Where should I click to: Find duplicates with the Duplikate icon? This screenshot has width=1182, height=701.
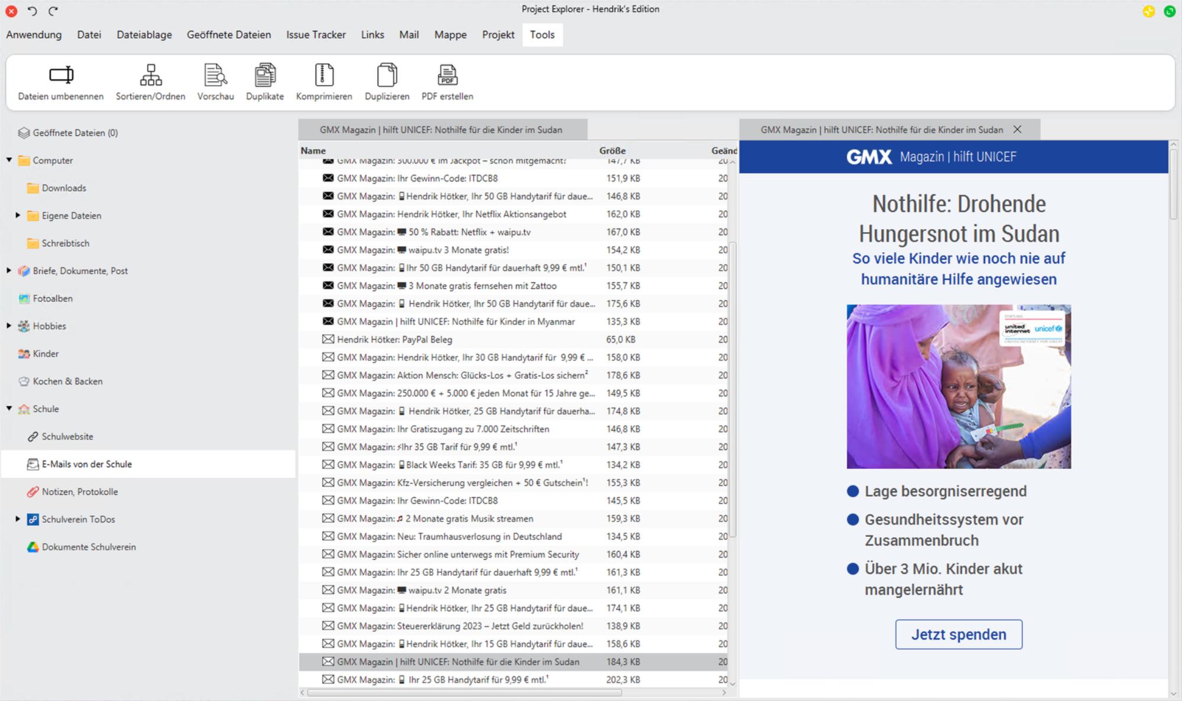(265, 75)
